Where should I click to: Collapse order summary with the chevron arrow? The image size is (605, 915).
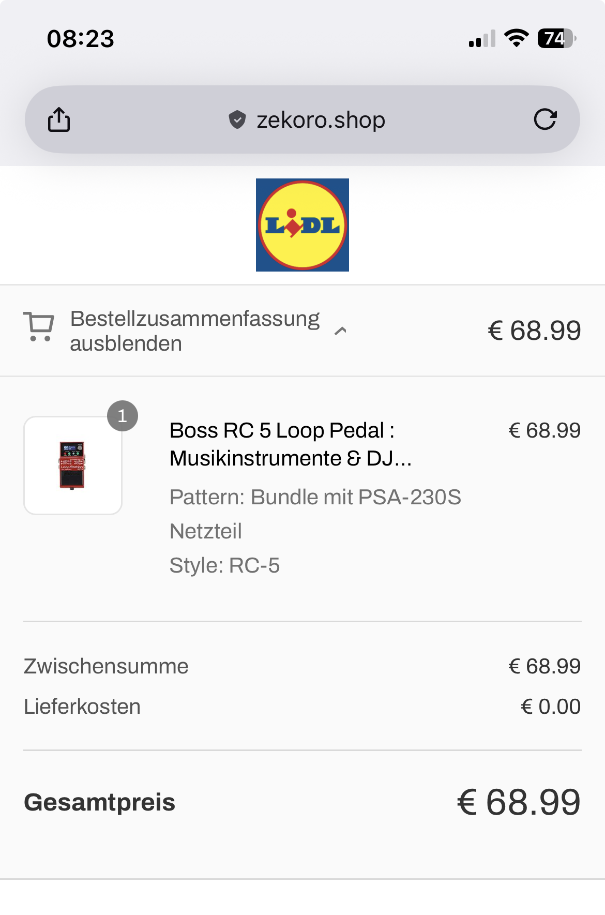click(340, 331)
